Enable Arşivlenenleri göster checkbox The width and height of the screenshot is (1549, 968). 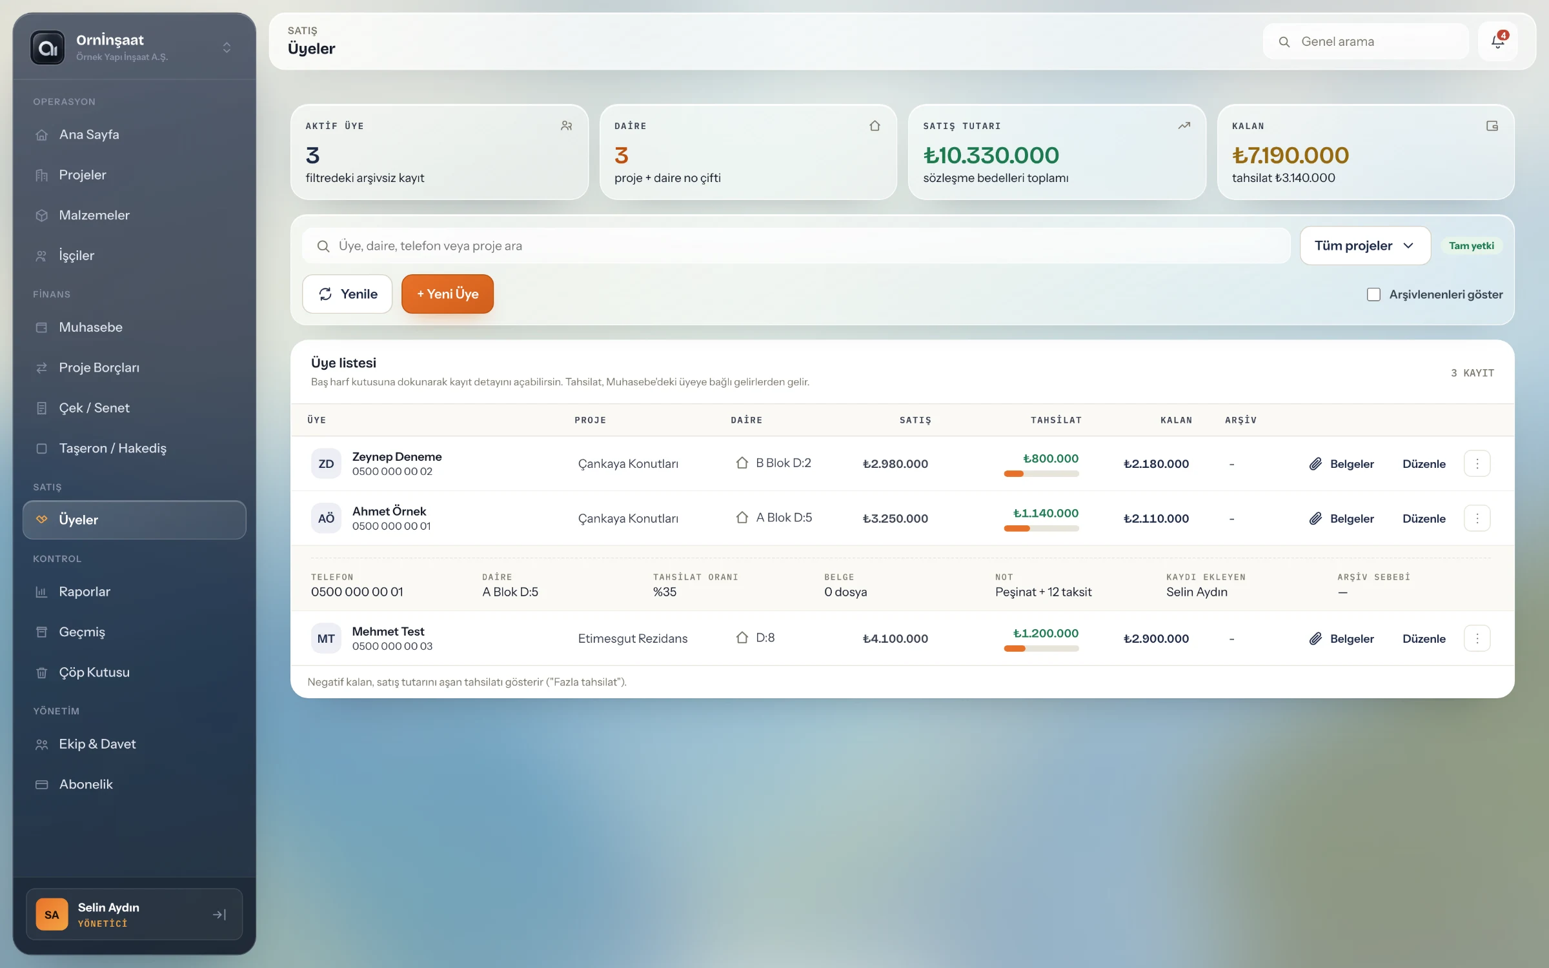[1373, 294]
